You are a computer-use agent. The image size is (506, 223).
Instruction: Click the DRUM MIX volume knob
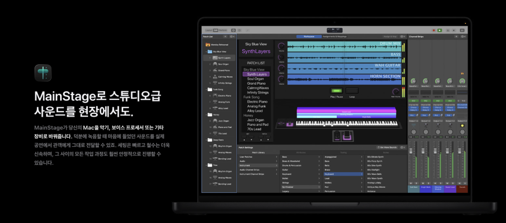tap(282, 46)
